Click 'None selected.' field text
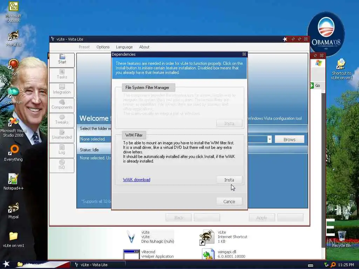 [x=93, y=139]
